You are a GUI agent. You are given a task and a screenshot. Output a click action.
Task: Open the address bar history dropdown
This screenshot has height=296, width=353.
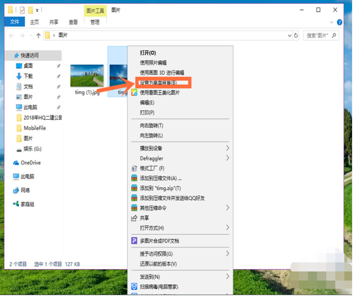(289, 35)
